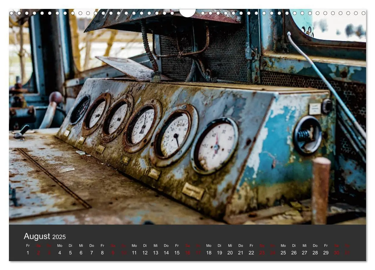This screenshot has width=375, height=270.
Task: Select date 1 in the calendar row
Action: 28,253
